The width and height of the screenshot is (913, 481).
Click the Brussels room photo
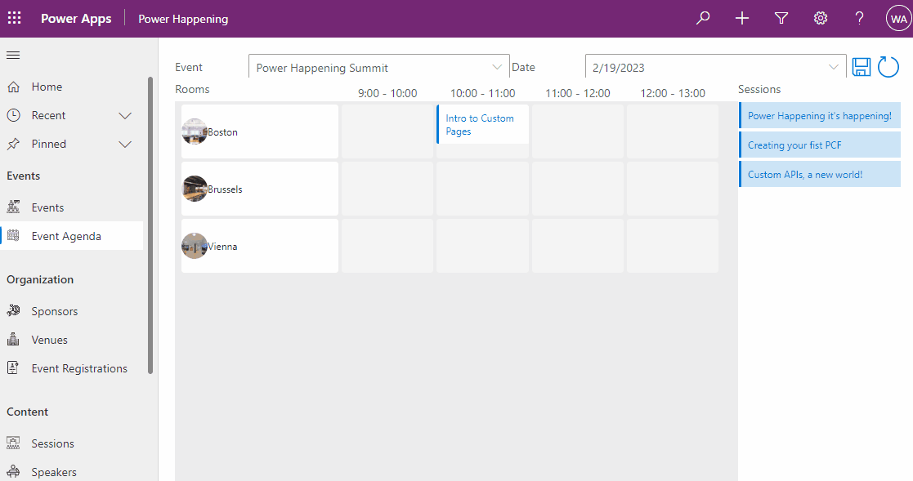[x=195, y=189]
